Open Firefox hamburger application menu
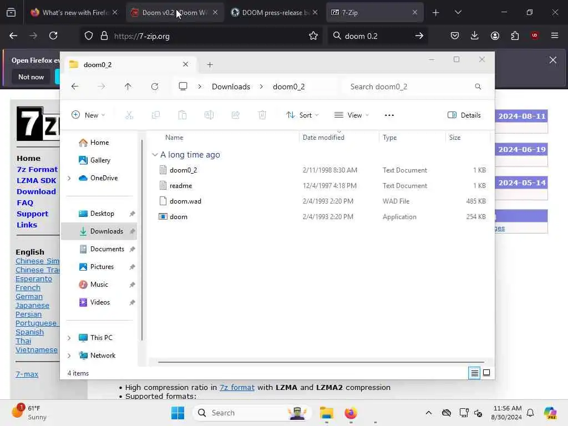Screen dimensions: 568x426 pos(555,35)
